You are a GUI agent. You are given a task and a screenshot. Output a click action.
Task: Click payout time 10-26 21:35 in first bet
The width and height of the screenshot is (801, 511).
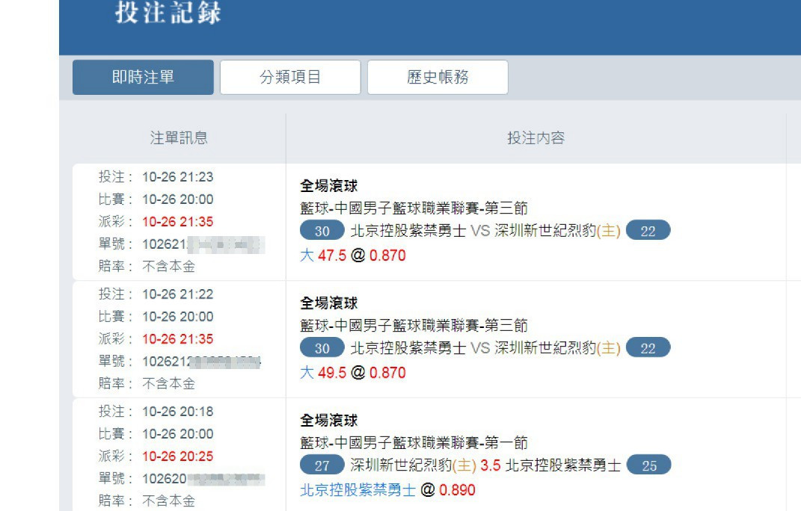pyautogui.click(x=178, y=222)
